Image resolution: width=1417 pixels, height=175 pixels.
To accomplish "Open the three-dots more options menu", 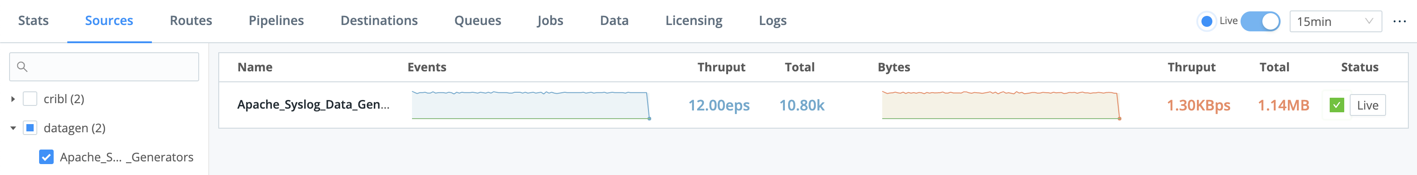I will (1399, 21).
